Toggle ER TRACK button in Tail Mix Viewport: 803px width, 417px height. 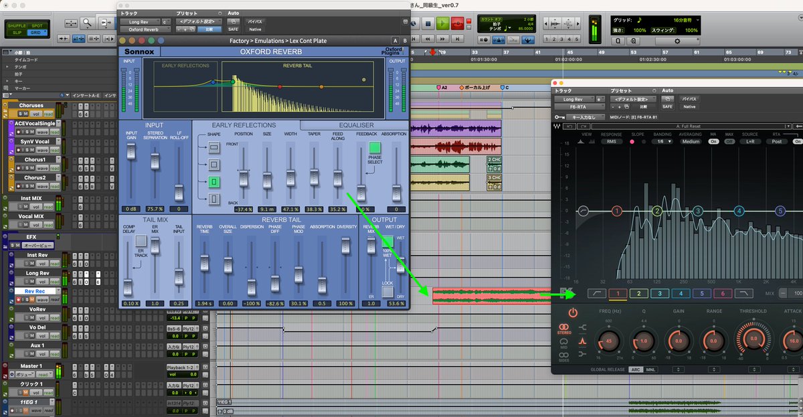click(141, 240)
